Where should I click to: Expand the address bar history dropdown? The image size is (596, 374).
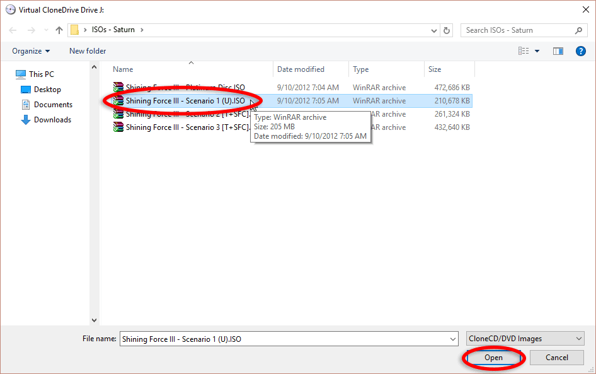point(433,30)
